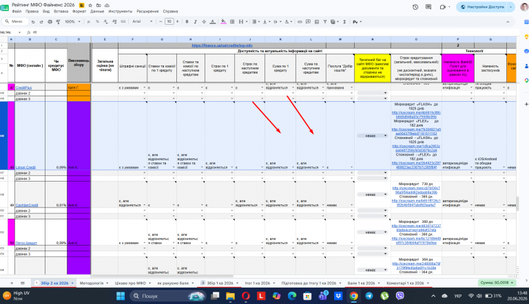Open the zoom 100% dropdown

72,21
